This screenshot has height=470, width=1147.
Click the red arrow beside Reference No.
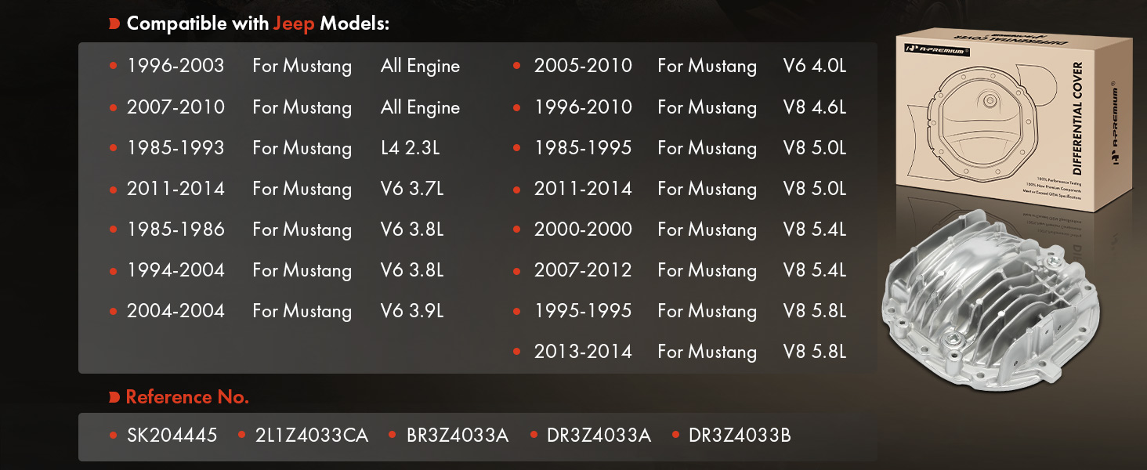(115, 398)
